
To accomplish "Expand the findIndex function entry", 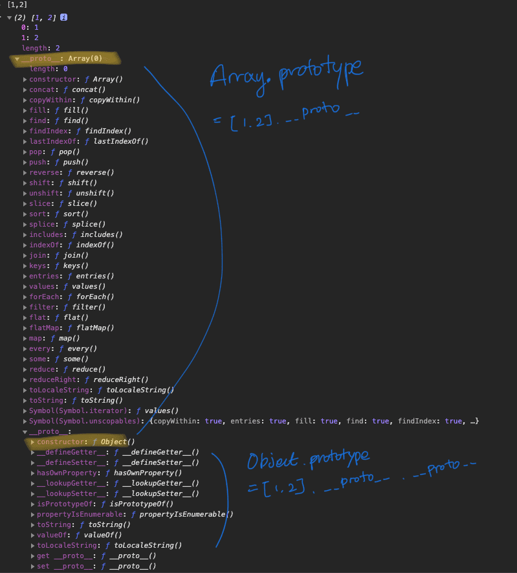I will coord(25,131).
